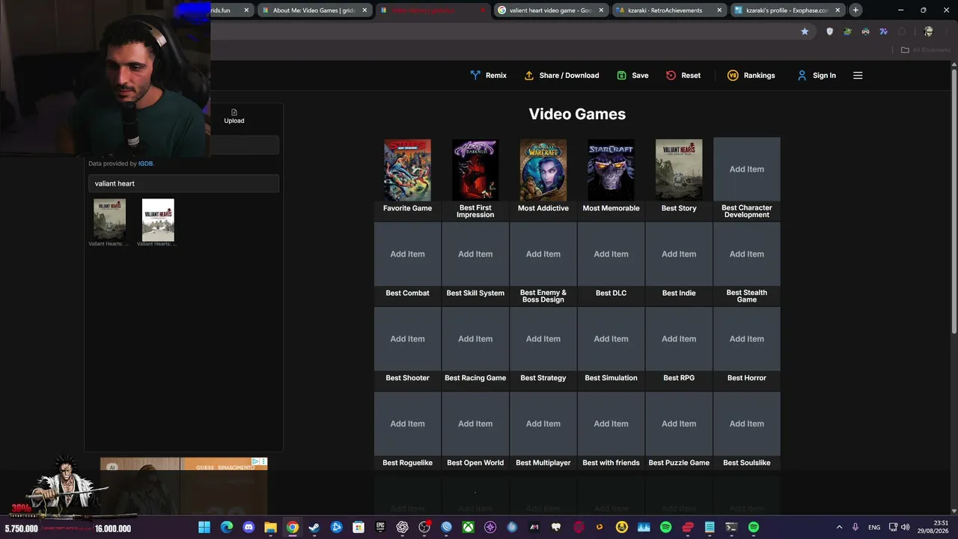Image resolution: width=958 pixels, height=539 pixels.
Task: Select the World of Warcraft cover in Most Addictive
Action: click(x=543, y=170)
